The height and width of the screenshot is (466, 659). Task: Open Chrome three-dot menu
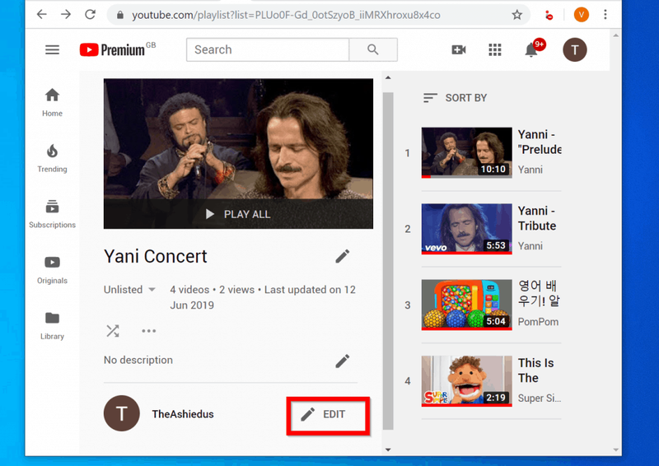pyautogui.click(x=605, y=15)
